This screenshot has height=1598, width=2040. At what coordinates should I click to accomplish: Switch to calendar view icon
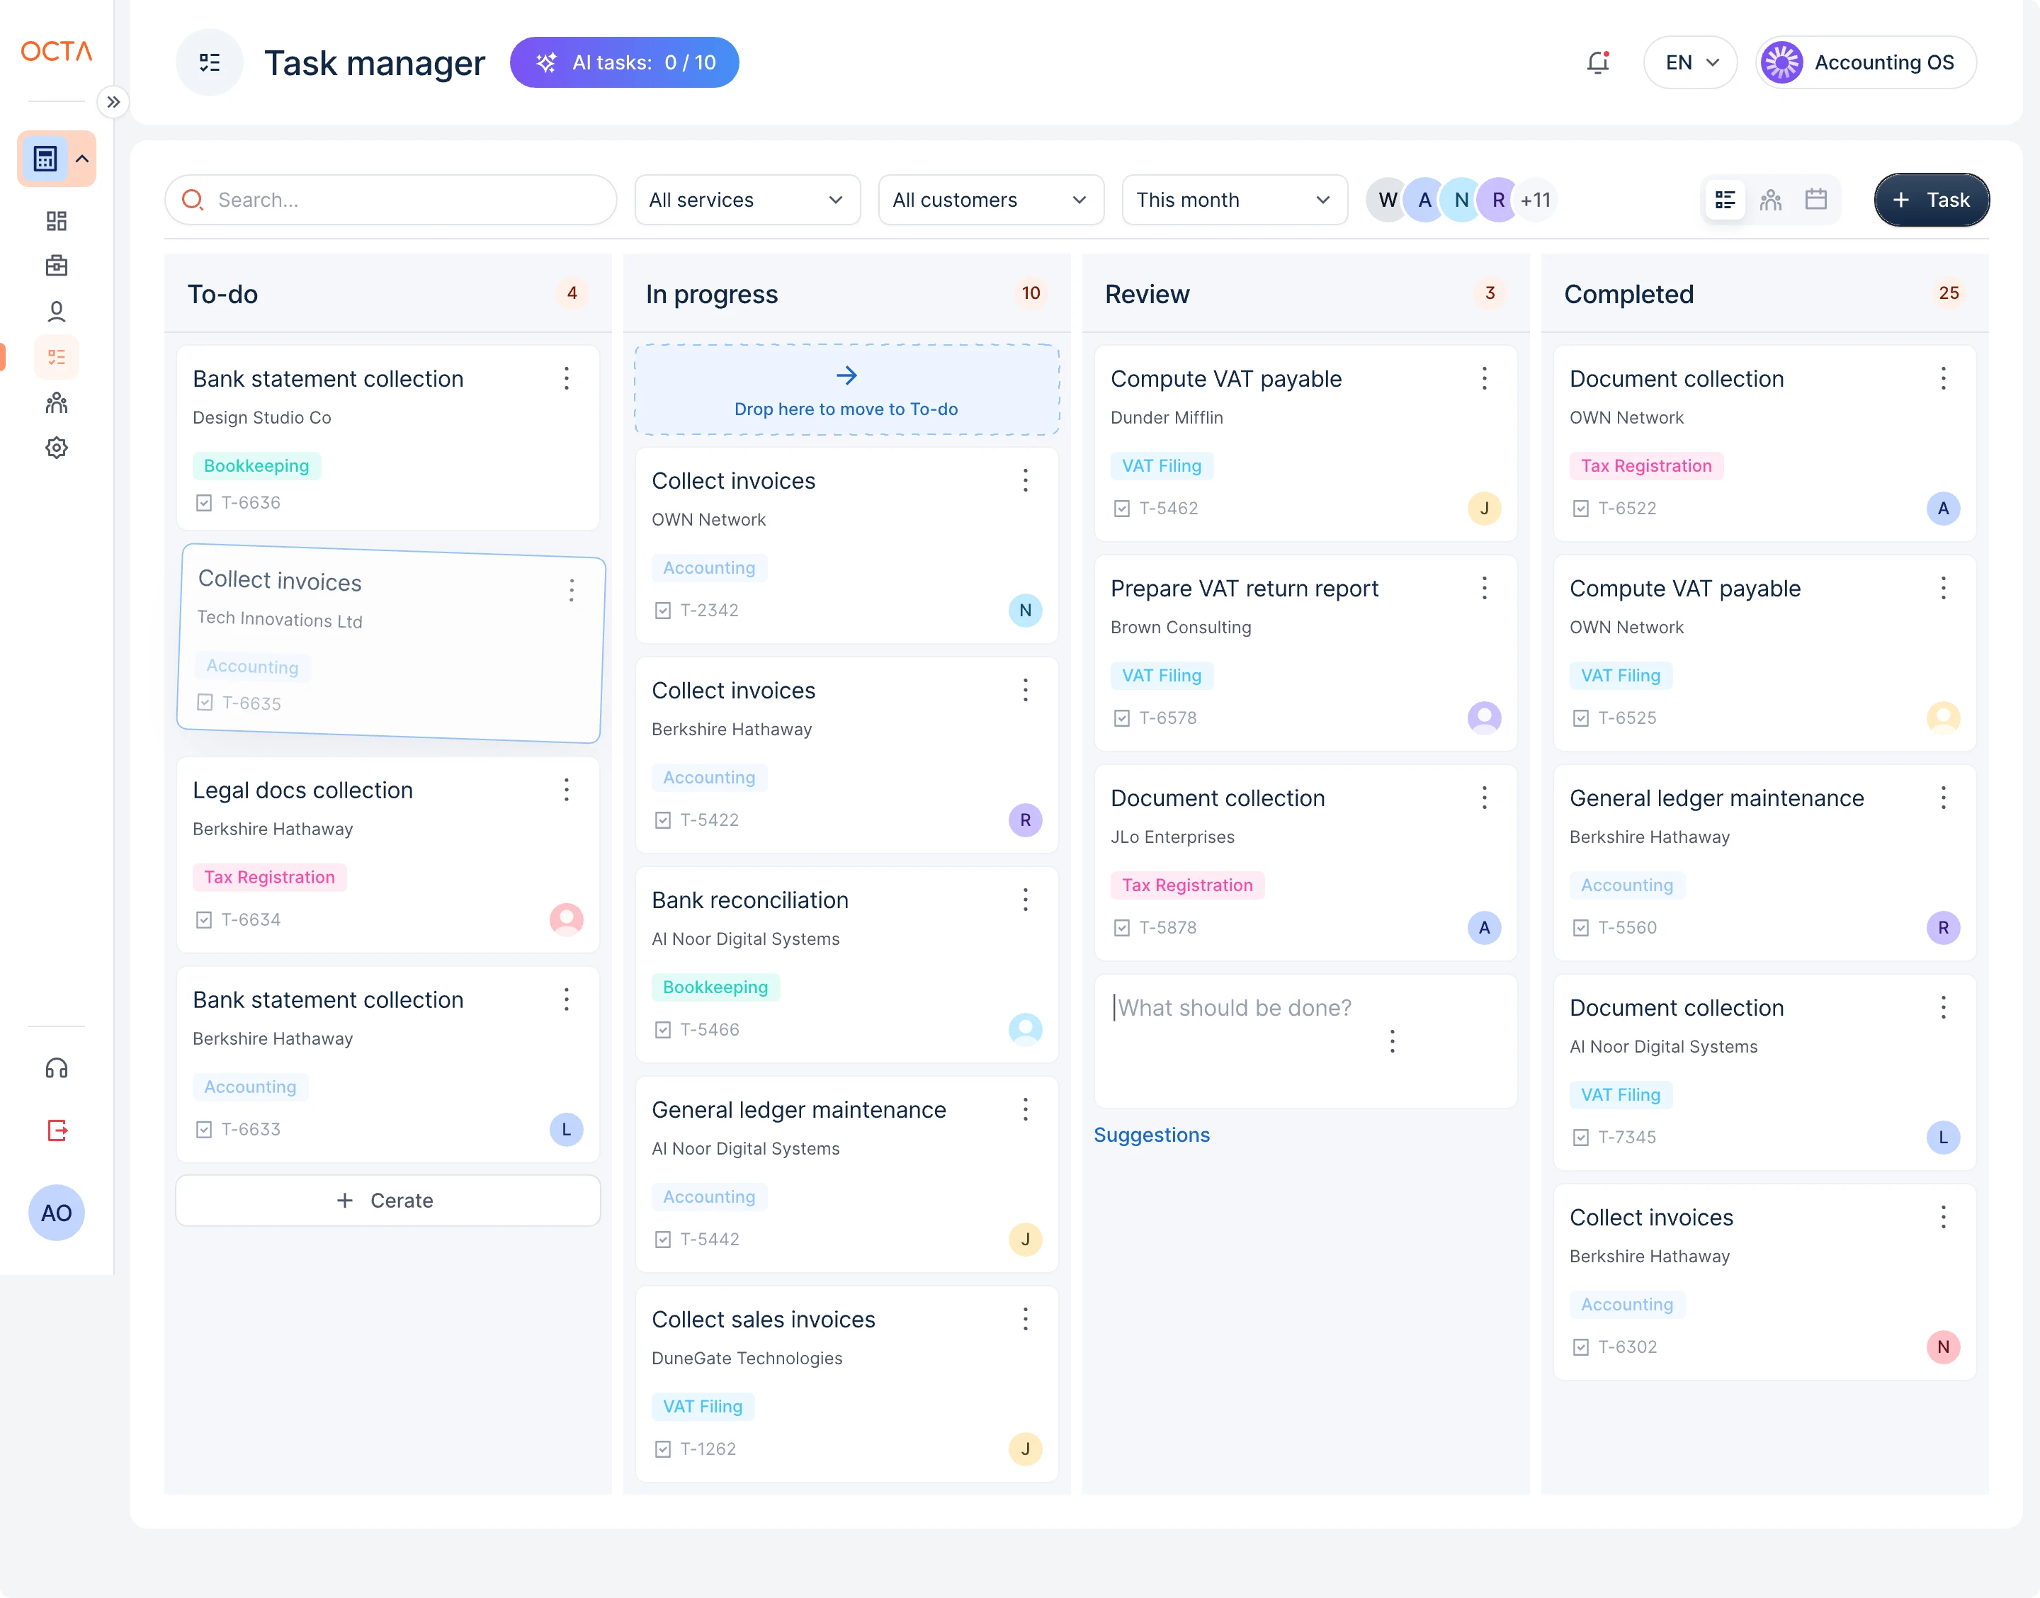[x=1815, y=199]
